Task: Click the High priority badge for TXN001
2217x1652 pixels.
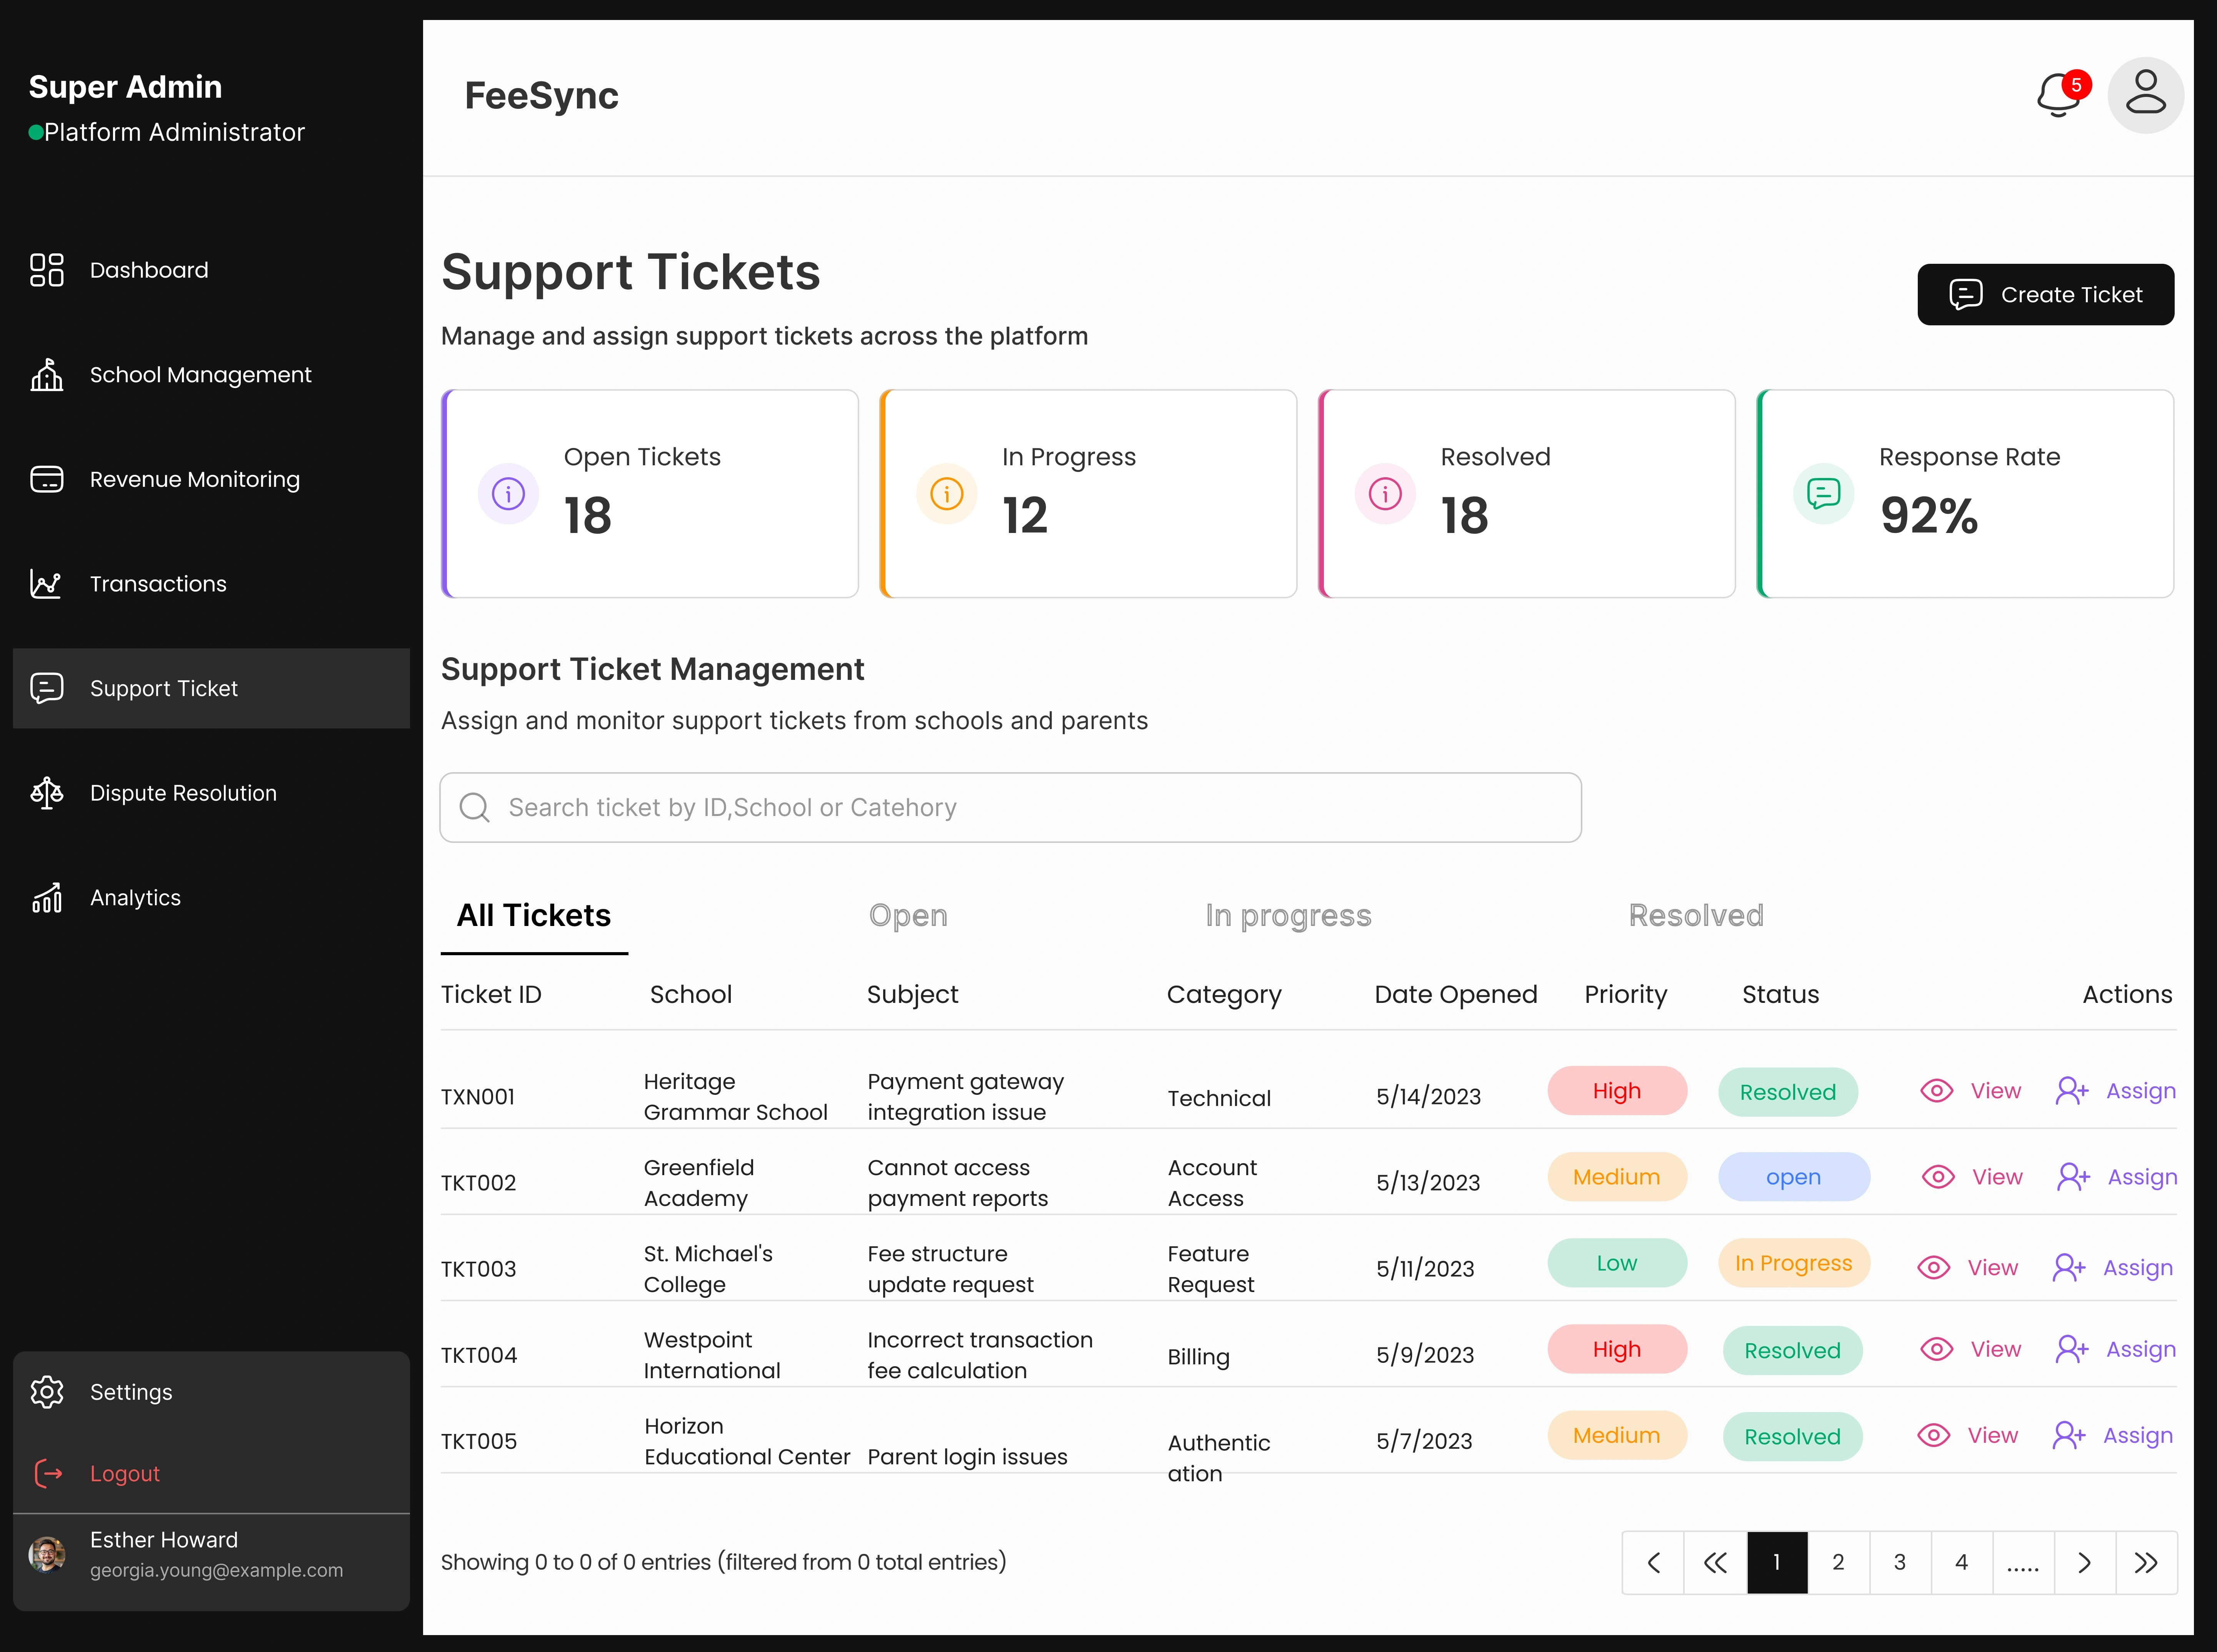Action: click(1617, 1091)
